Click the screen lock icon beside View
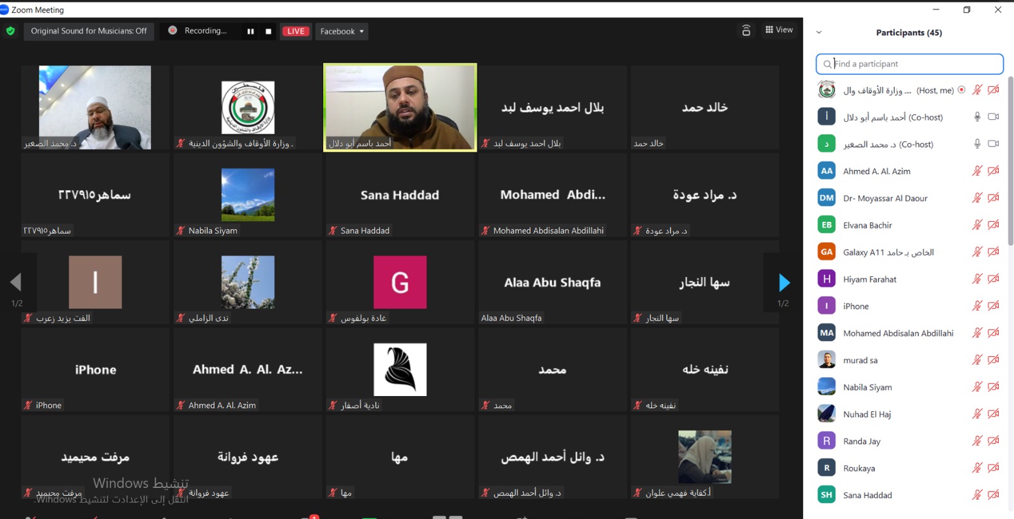 [x=746, y=30]
